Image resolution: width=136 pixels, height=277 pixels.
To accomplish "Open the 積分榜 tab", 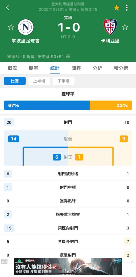I will click(121, 68).
